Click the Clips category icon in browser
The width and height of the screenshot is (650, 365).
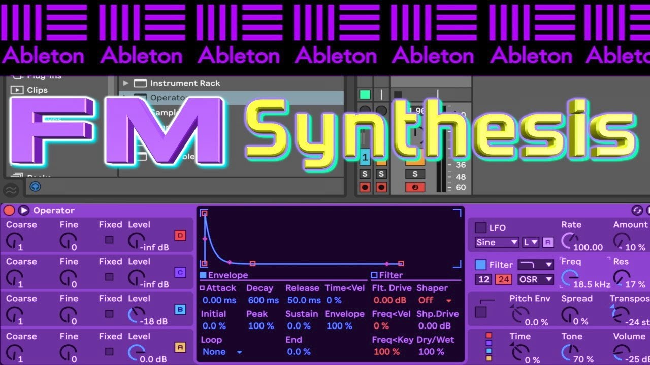pyautogui.click(x=17, y=90)
